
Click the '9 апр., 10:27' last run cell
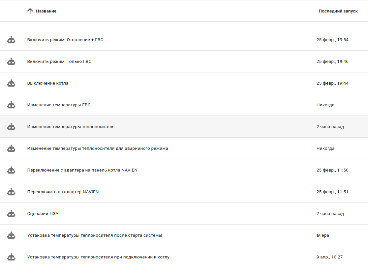[329, 257]
